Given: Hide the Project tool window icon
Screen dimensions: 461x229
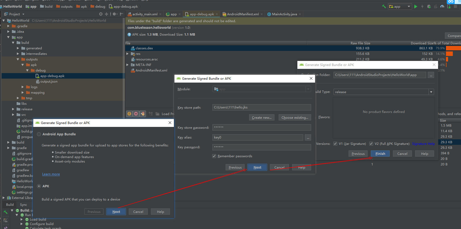Looking at the screenshot, I should pyautogui.click(x=121, y=14).
